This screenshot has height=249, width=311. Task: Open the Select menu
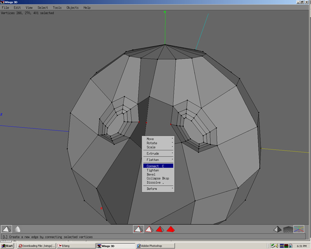click(43, 8)
